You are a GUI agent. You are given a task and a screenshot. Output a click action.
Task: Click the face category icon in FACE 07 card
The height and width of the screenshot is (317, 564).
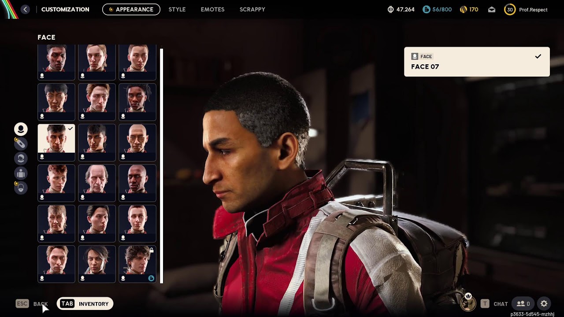click(x=414, y=56)
